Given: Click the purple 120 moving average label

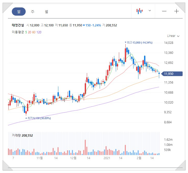Looking at the screenshot, I should [39, 32].
